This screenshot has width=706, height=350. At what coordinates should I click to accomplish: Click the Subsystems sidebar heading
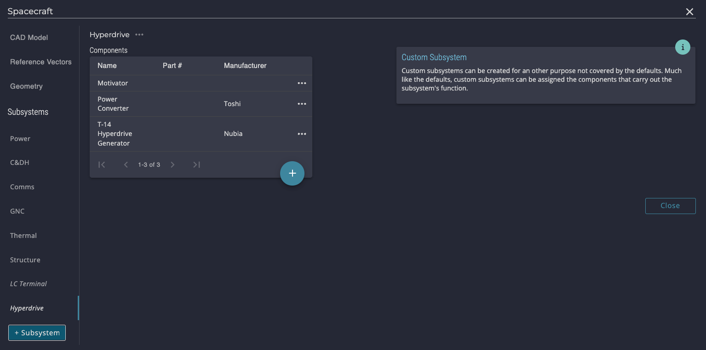coord(28,112)
